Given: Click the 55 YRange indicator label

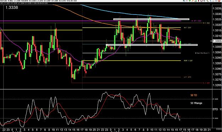Looking at the screenshot, I should point(196,103).
